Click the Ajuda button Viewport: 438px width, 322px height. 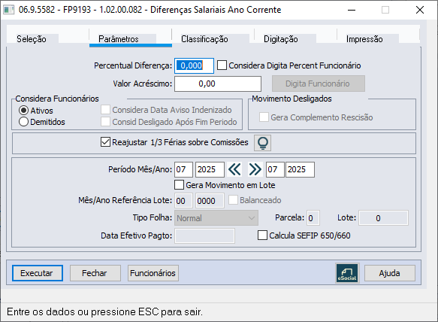coord(390,273)
